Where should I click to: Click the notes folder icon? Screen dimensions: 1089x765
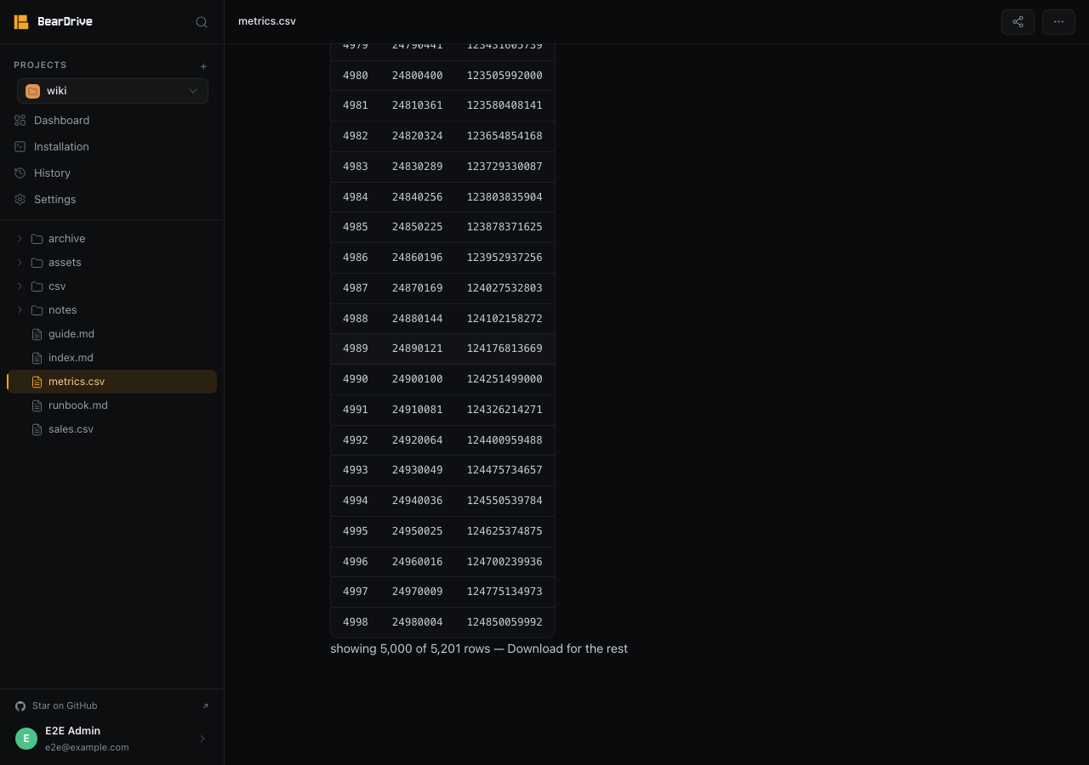point(37,310)
